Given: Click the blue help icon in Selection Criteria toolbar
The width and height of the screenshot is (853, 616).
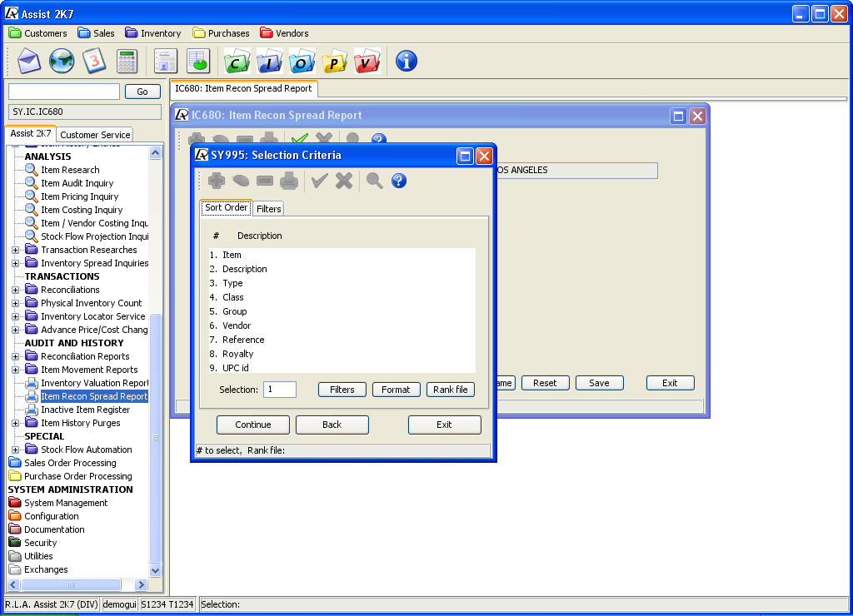Looking at the screenshot, I should coord(399,181).
